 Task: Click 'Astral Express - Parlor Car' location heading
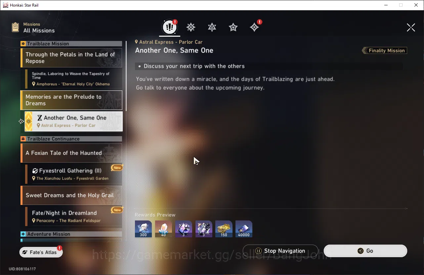(x=171, y=42)
